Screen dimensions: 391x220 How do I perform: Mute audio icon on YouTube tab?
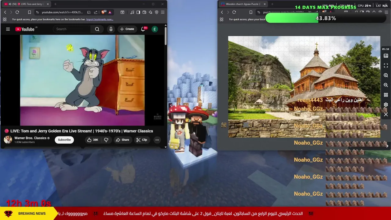pos(10,4)
